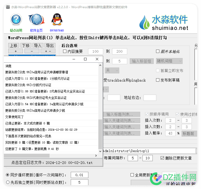Image resolution: width=201 pixels, height=189 pixels.
Task: Click the 地址右边 input field
Action: [x=150, y=98]
